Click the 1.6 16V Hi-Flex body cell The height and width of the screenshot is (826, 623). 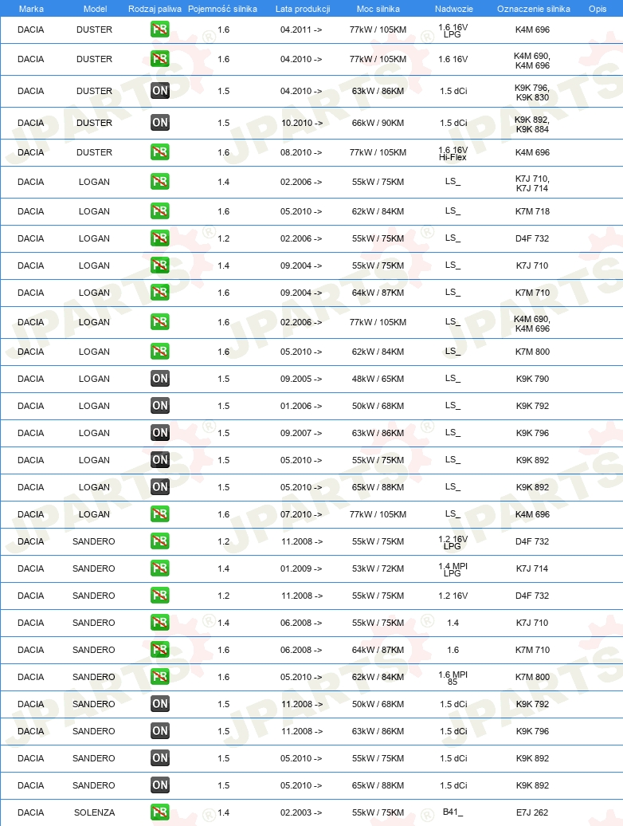click(453, 153)
